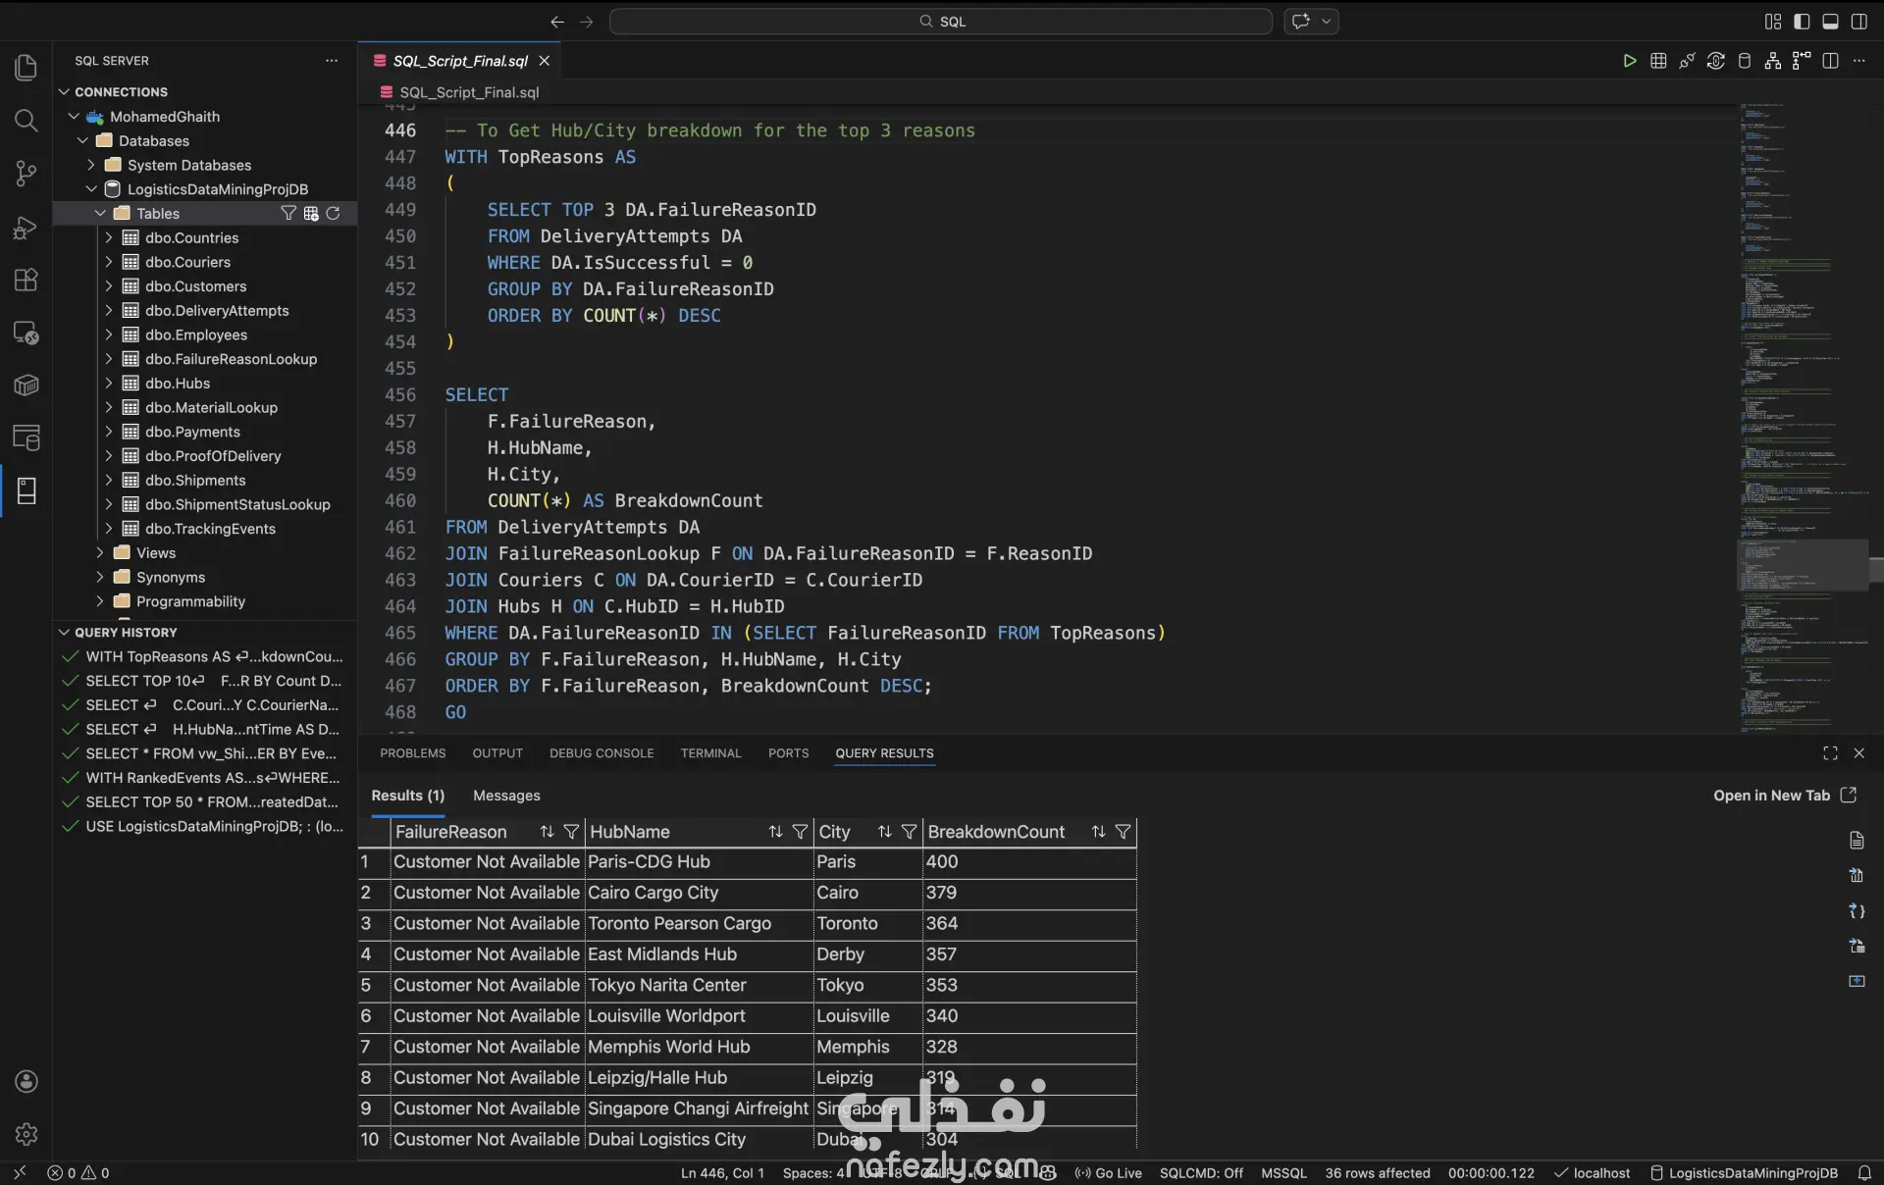Screen dimensions: 1884x1185
Task: Open the SQL Server view in activity bar
Action: click(26, 490)
